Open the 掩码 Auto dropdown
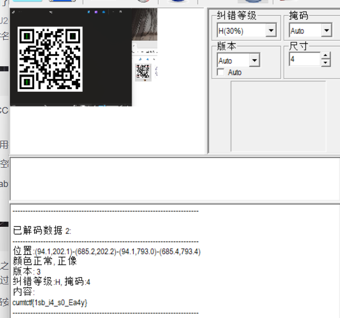This screenshot has width=340, height=318. tap(327, 30)
